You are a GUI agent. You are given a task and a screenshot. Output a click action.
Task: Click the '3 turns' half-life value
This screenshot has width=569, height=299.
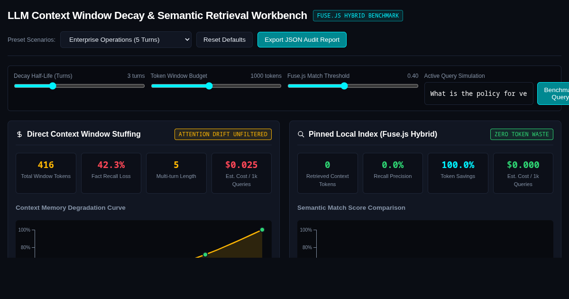click(x=136, y=76)
